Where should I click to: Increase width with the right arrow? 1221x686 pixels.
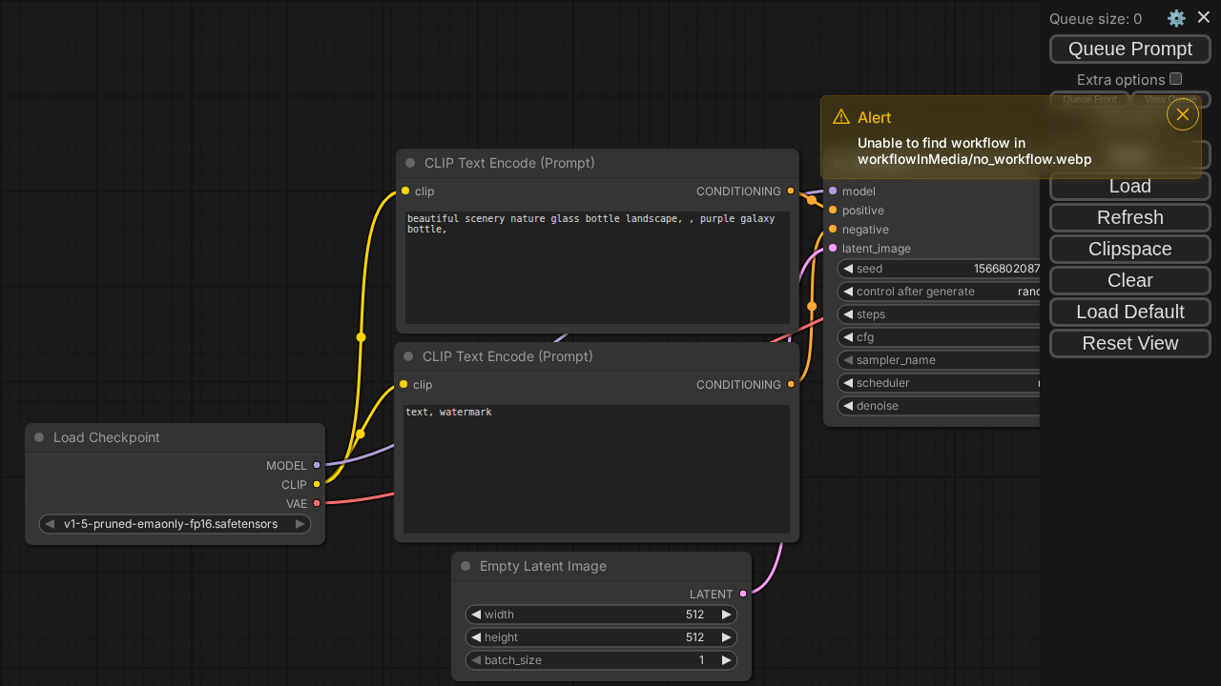pos(726,615)
